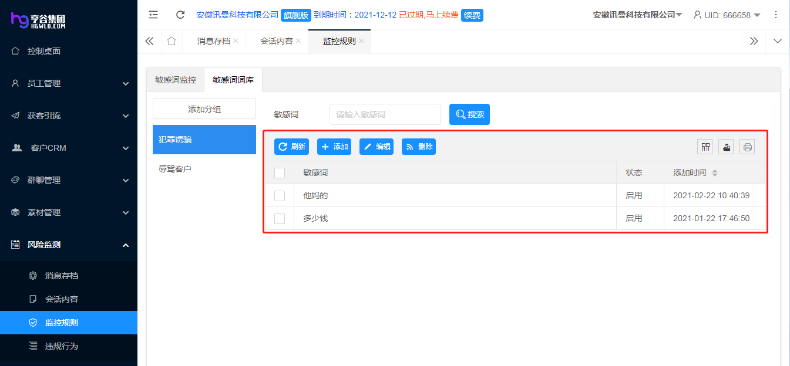Viewport: 790px width, 366px height.
Task: Click the print table icon
Action: 747,147
